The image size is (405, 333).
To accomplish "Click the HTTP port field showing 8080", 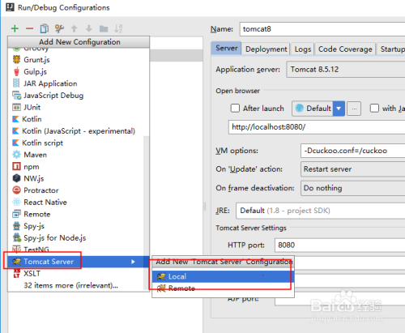I will click(339, 245).
